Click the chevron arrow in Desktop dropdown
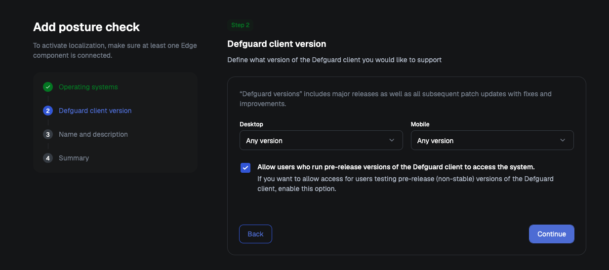 [392, 140]
